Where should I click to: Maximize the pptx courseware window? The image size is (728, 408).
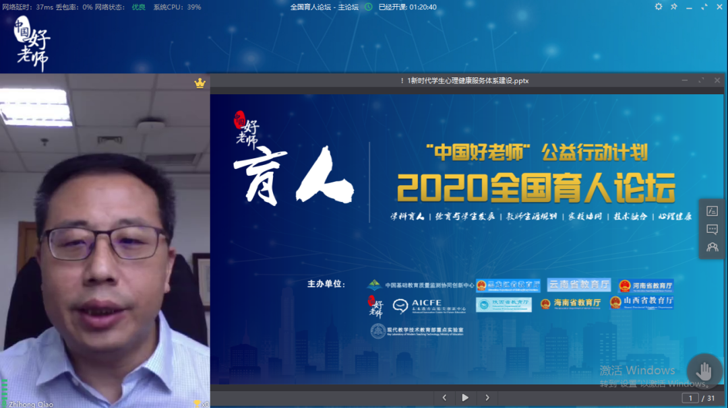coord(701,80)
